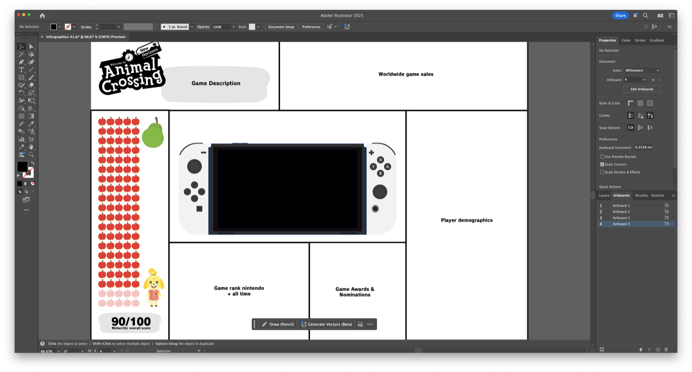The width and height of the screenshot is (692, 372).
Task: Open the search magnifier in title bar
Action: (645, 15)
